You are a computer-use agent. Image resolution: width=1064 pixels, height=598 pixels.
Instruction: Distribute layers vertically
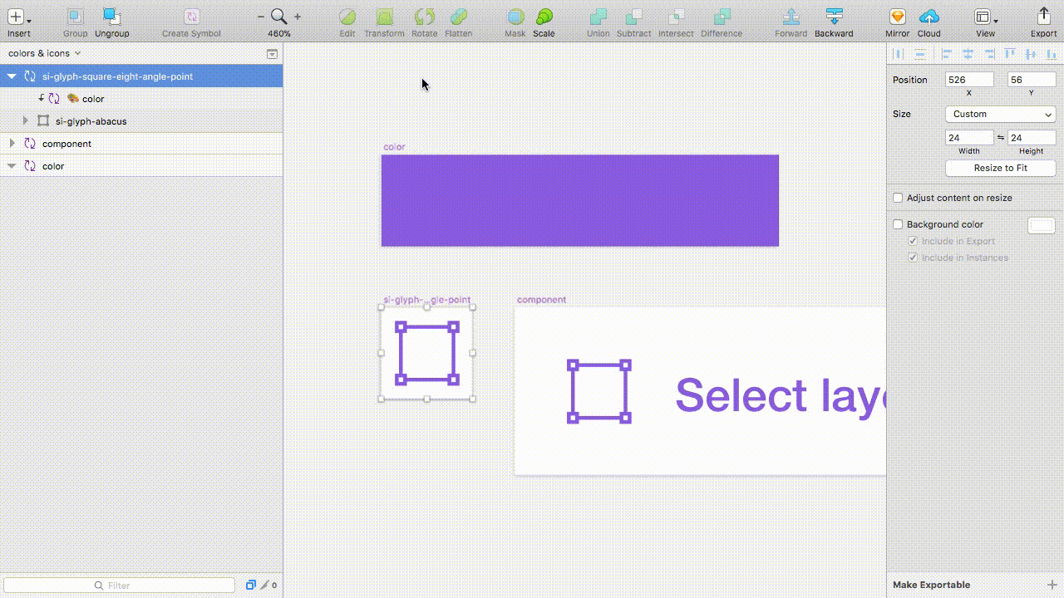919,54
